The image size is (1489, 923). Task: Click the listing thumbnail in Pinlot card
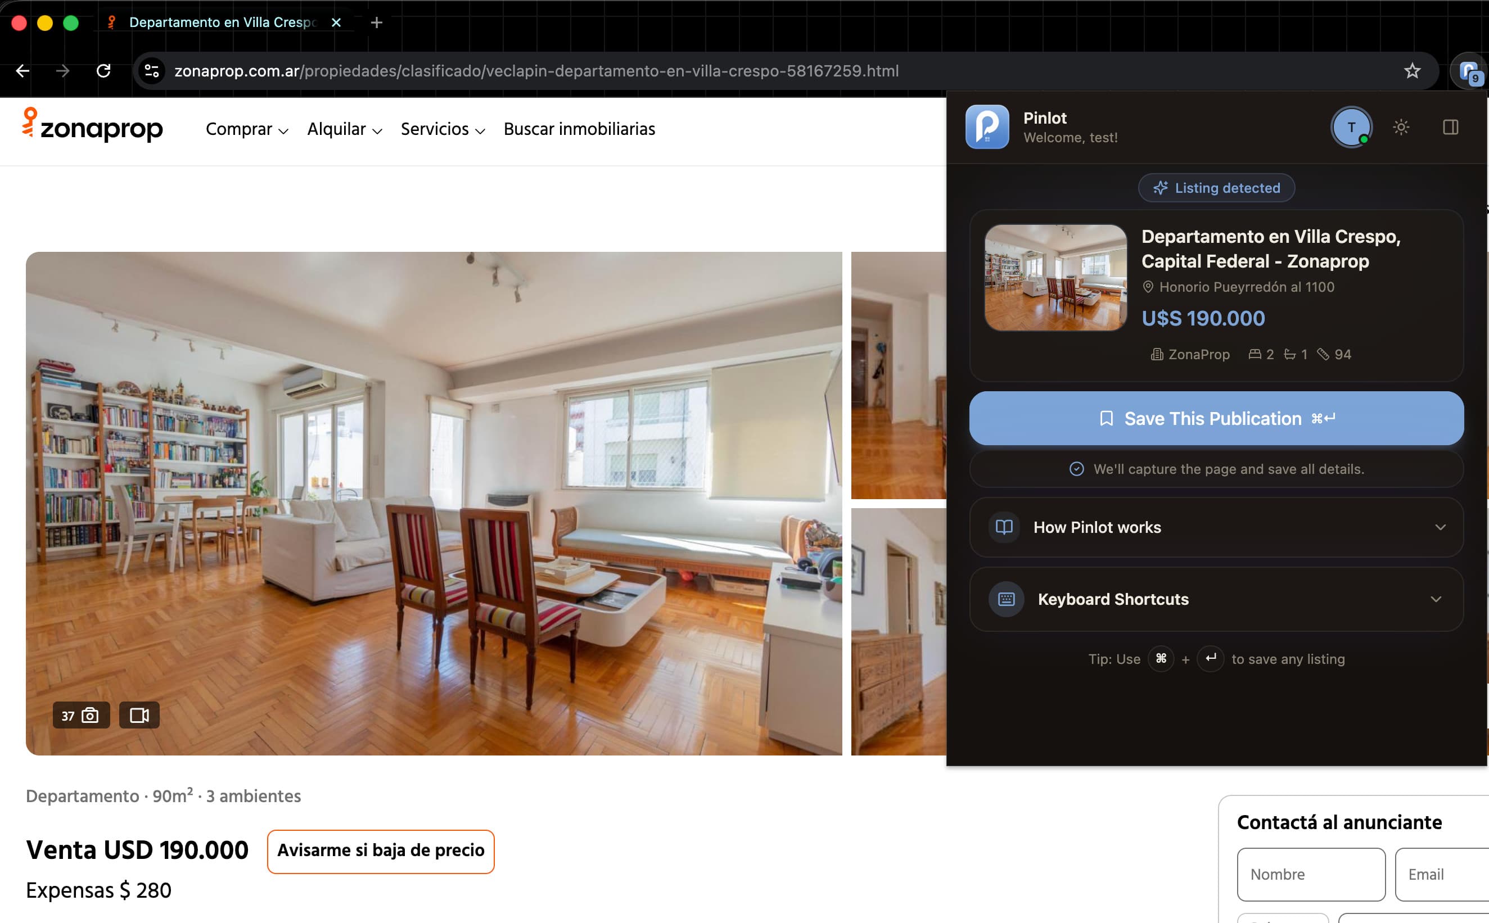pyautogui.click(x=1055, y=278)
